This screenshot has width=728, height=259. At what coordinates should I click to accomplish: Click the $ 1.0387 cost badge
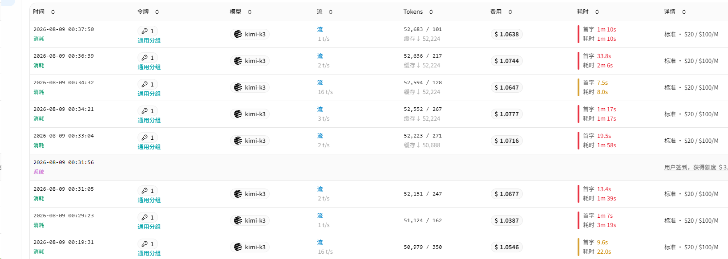507,220
